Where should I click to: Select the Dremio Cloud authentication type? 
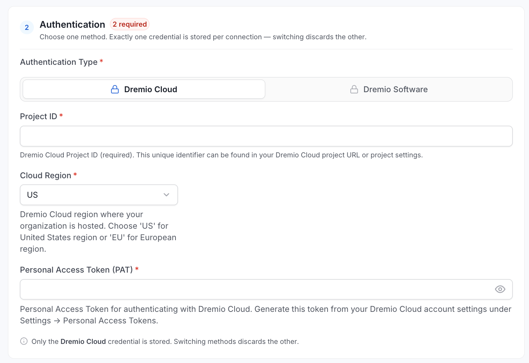(144, 89)
